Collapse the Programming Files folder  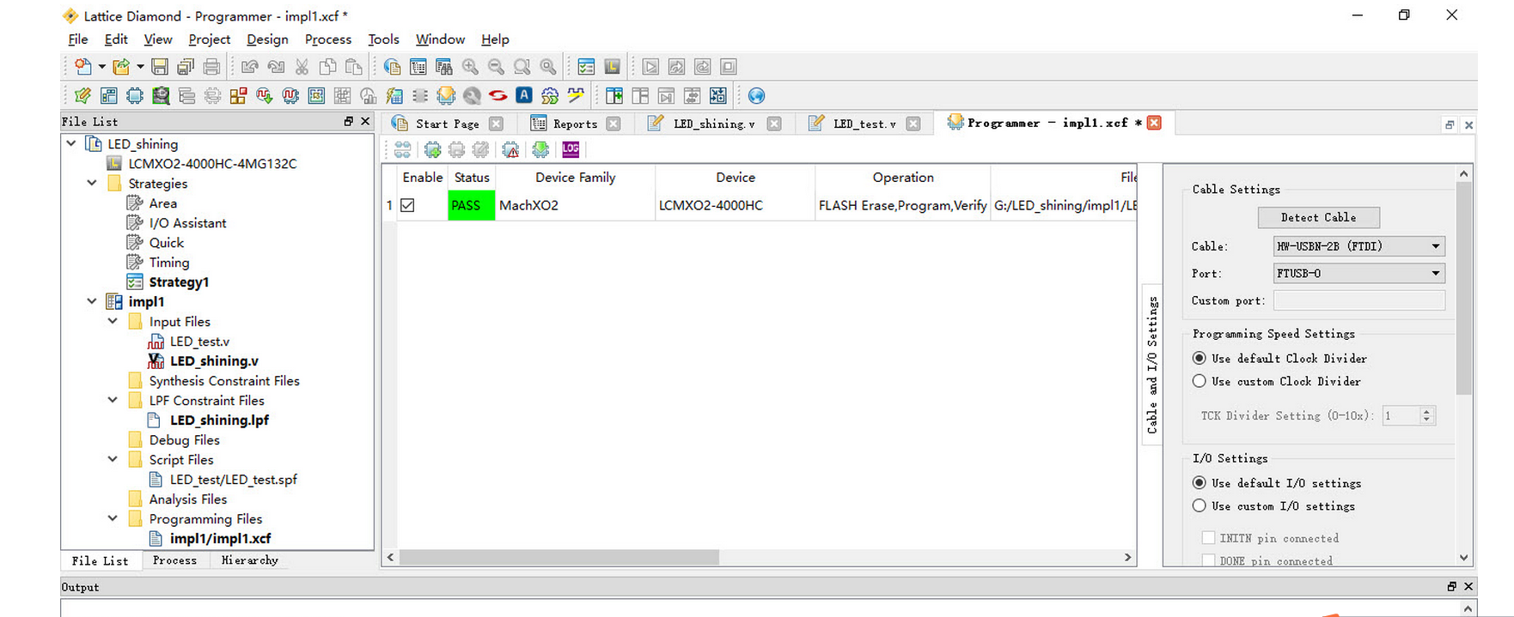[x=113, y=518]
